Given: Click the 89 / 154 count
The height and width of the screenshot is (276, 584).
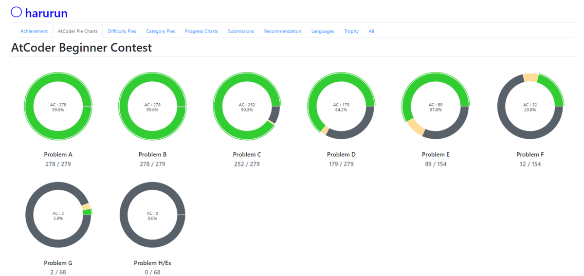Looking at the screenshot, I should 436,164.
